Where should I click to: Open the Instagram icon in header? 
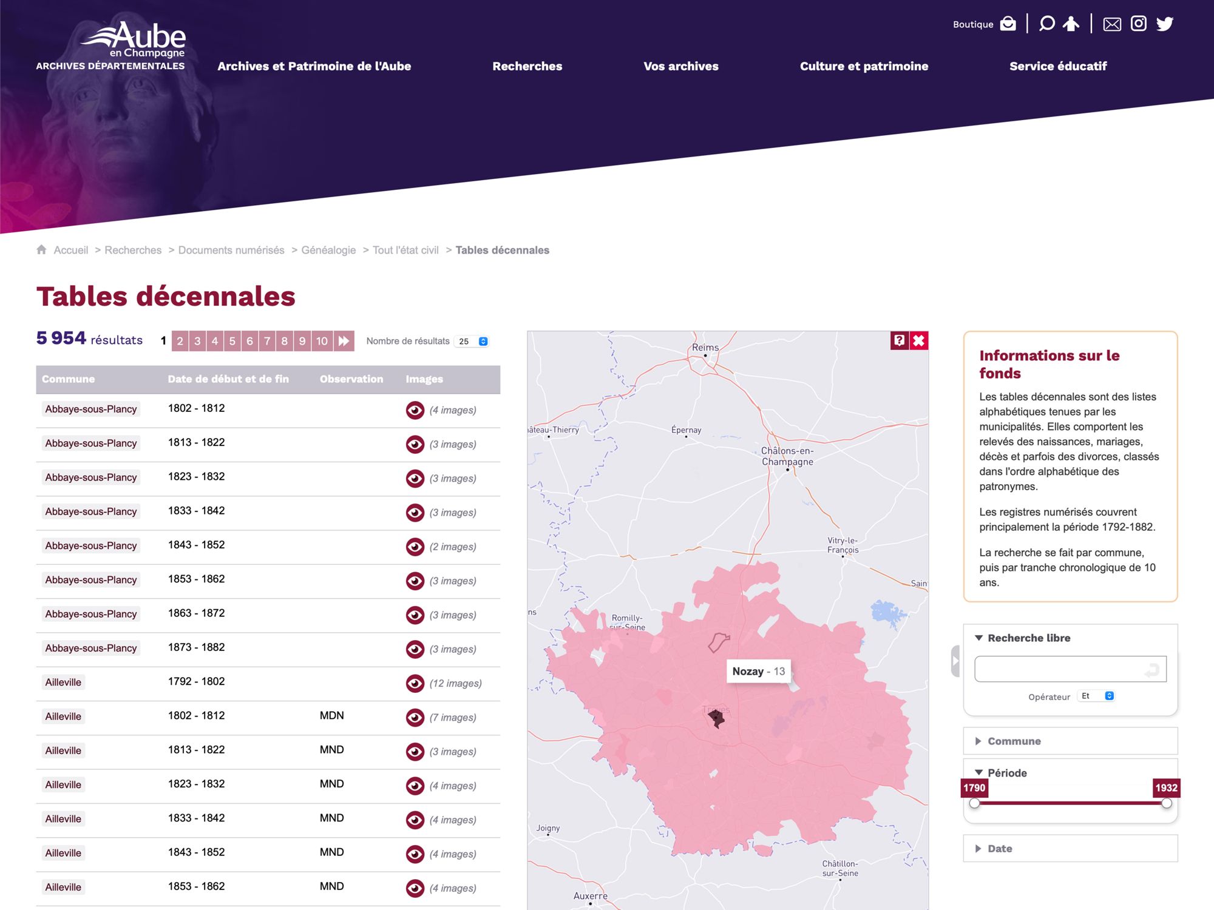pos(1138,24)
